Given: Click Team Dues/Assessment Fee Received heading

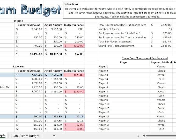Looking at the screenshot, I should coord(145,58).
